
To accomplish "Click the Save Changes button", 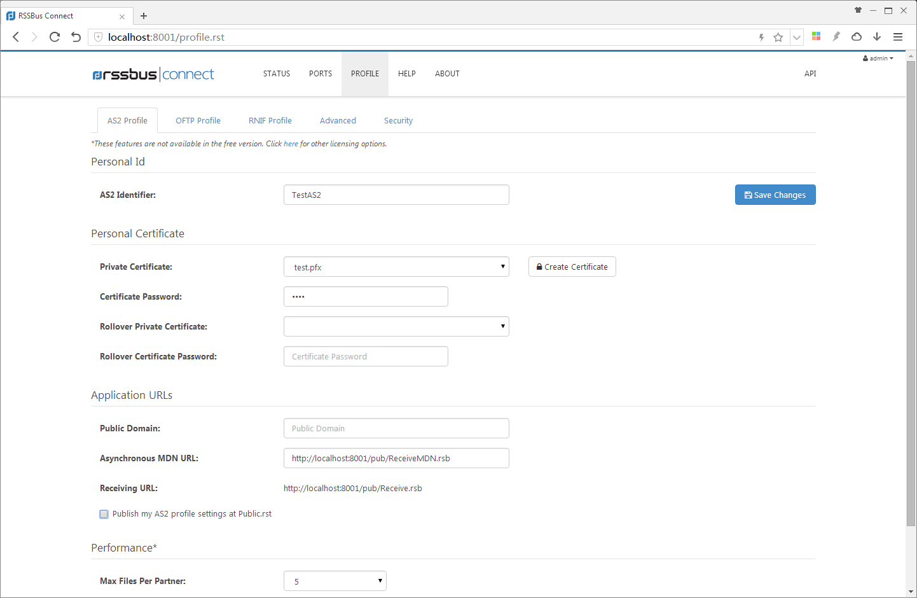I will pos(775,195).
